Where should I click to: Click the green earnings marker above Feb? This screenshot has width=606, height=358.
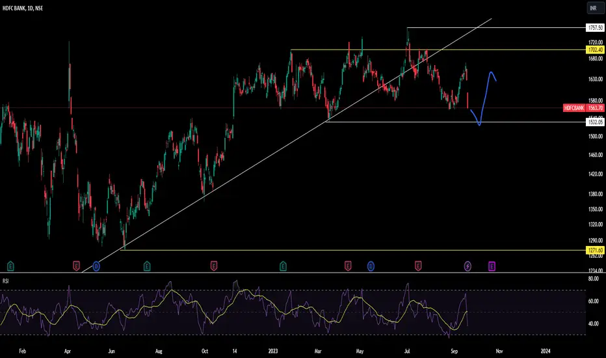tap(10, 266)
